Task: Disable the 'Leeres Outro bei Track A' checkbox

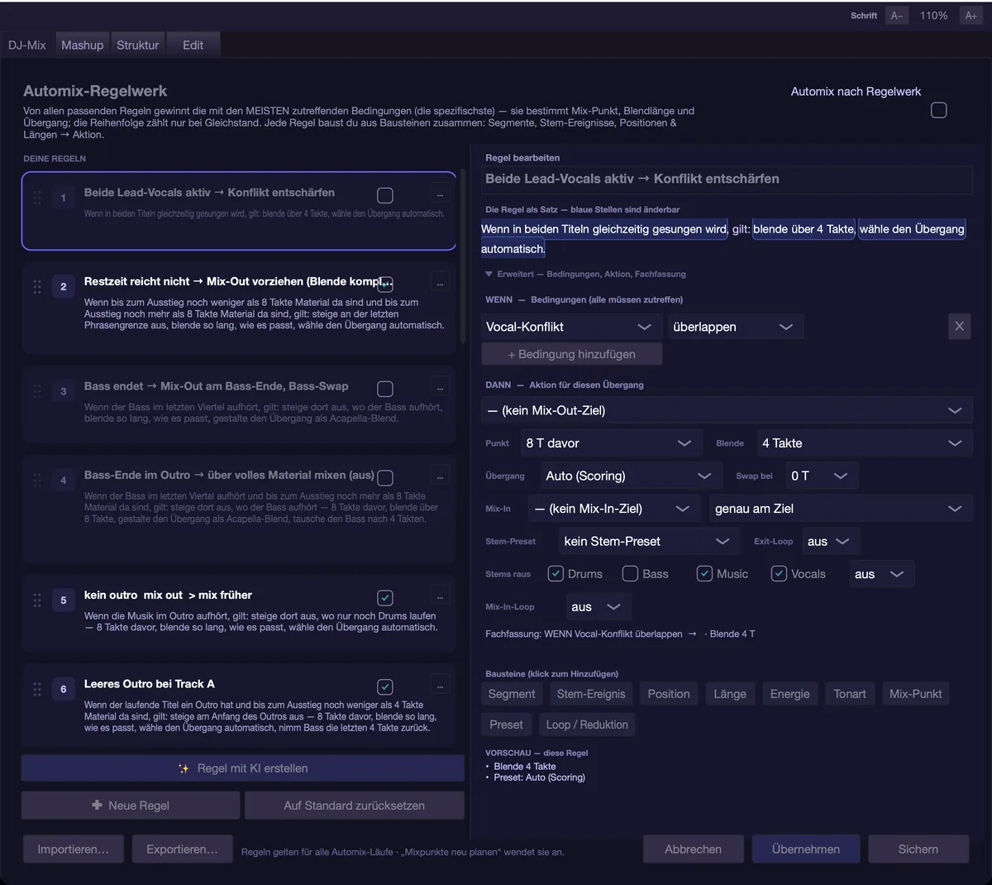Action: click(385, 686)
